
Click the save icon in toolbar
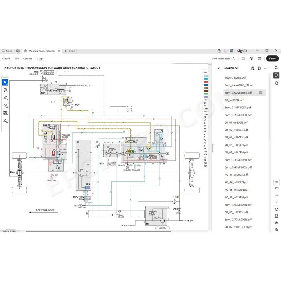tap(243, 59)
